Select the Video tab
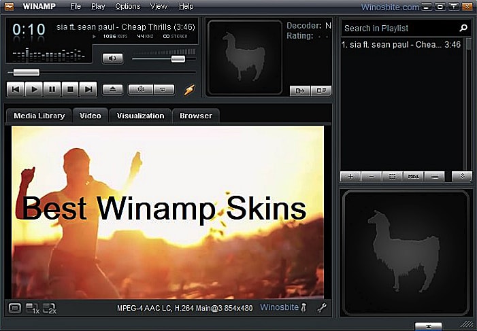Image resolution: width=477 pixels, height=331 pixels. (x=91, y=116)
